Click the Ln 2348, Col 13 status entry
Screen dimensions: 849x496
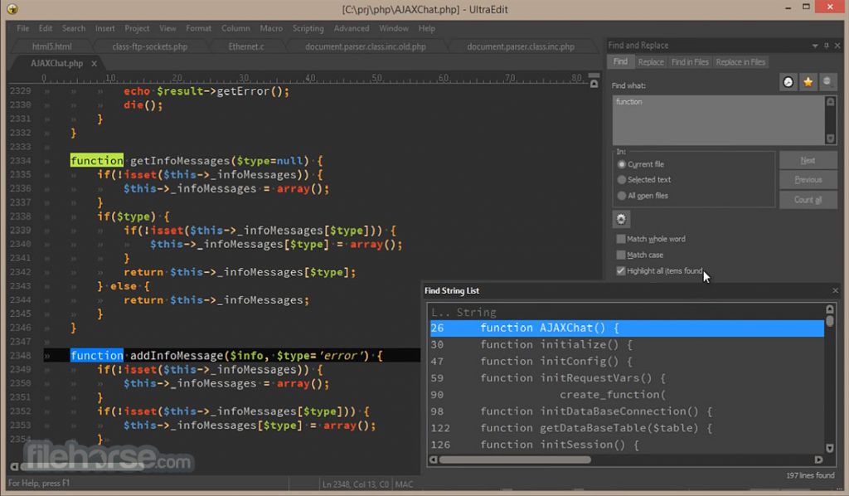tap(356, 484)
